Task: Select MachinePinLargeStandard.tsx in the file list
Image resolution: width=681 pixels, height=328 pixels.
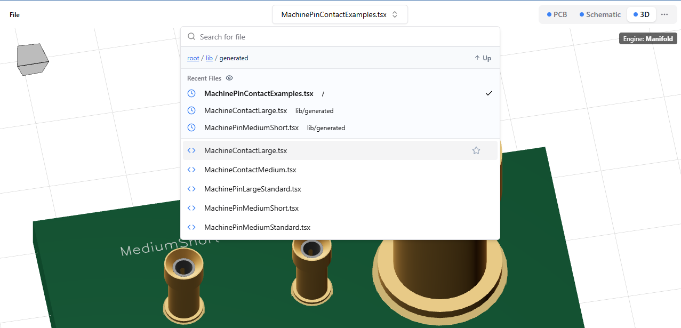Action: coord(340,189)
